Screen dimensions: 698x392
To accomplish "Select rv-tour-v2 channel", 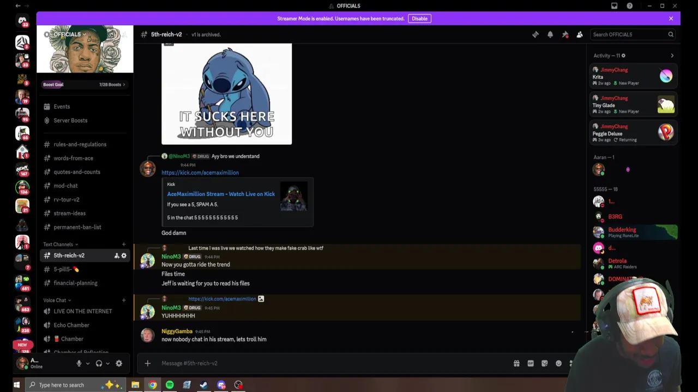I will [85, 199].
